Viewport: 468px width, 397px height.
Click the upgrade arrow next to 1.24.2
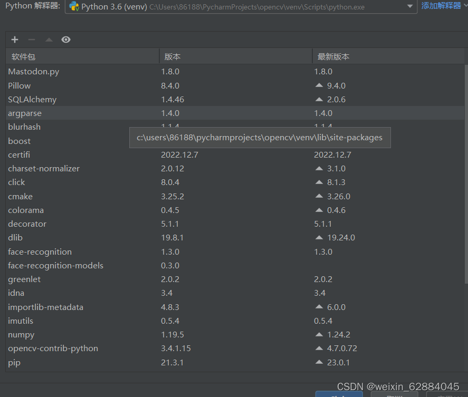tap(319, 334)
